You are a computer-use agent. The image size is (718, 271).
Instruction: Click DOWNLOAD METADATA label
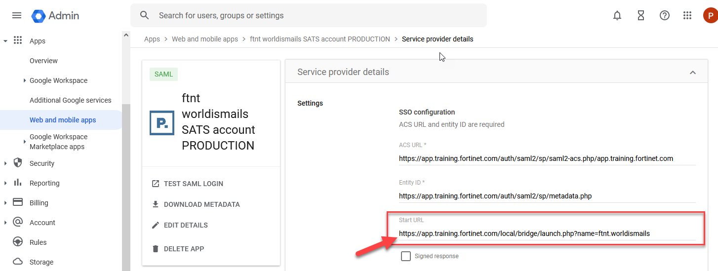coord(202,204)
